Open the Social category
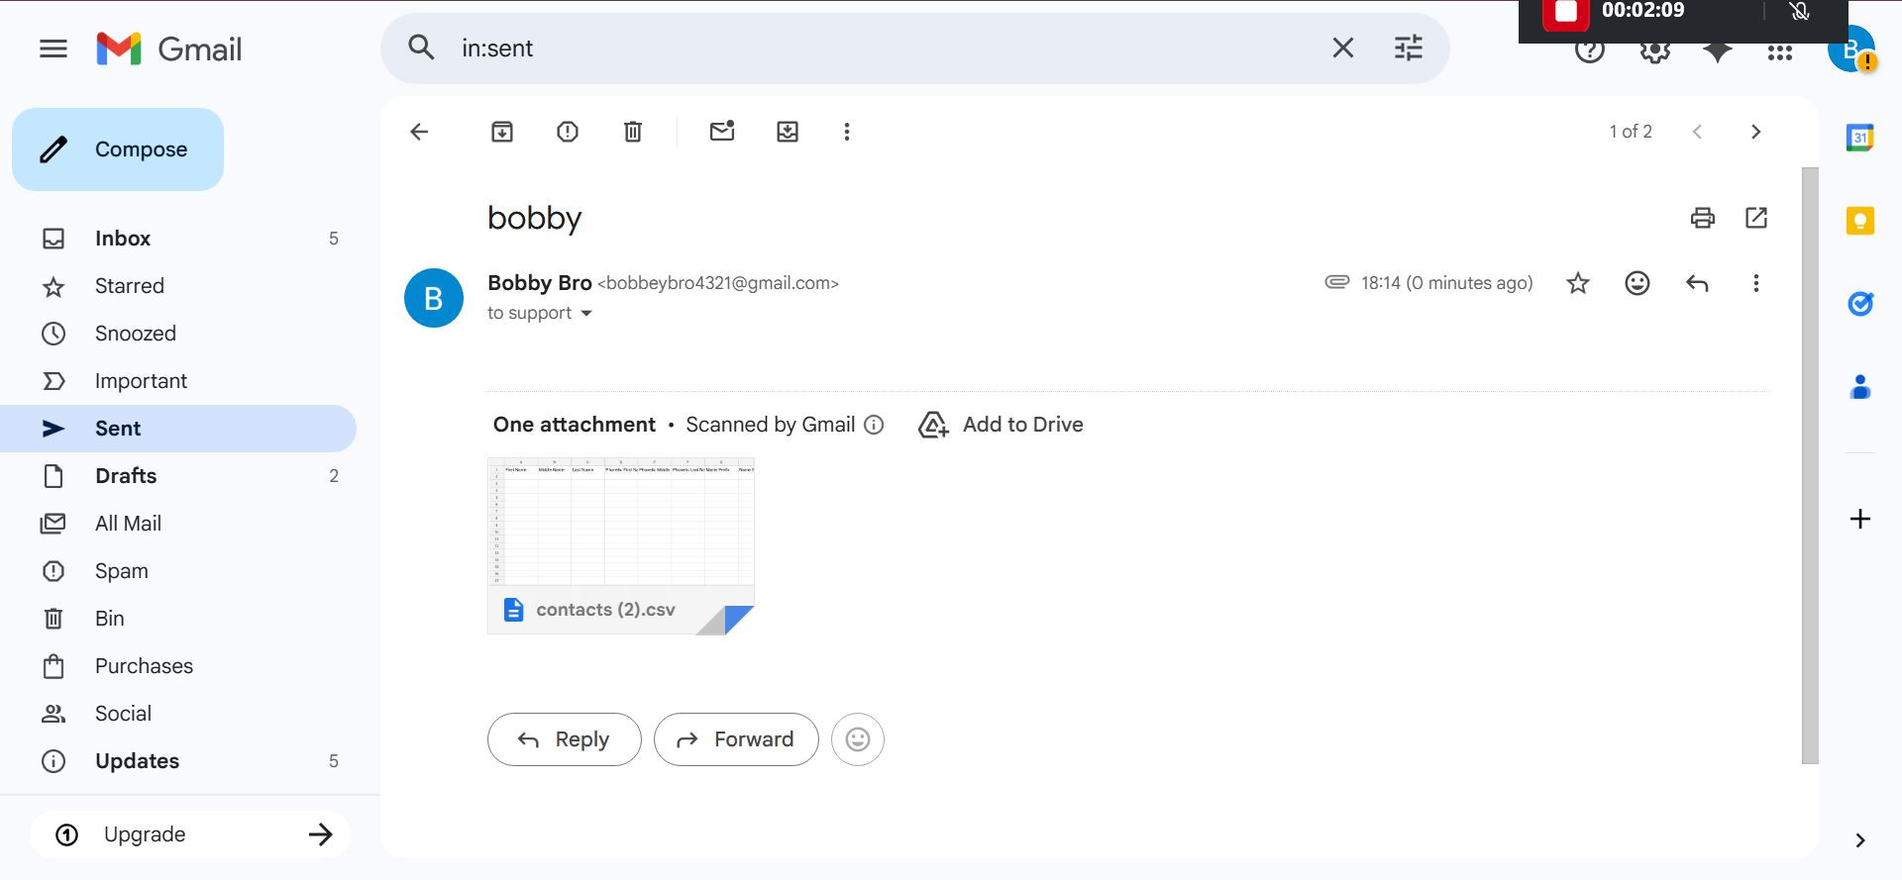1902x880 pixels. point(178,714)
